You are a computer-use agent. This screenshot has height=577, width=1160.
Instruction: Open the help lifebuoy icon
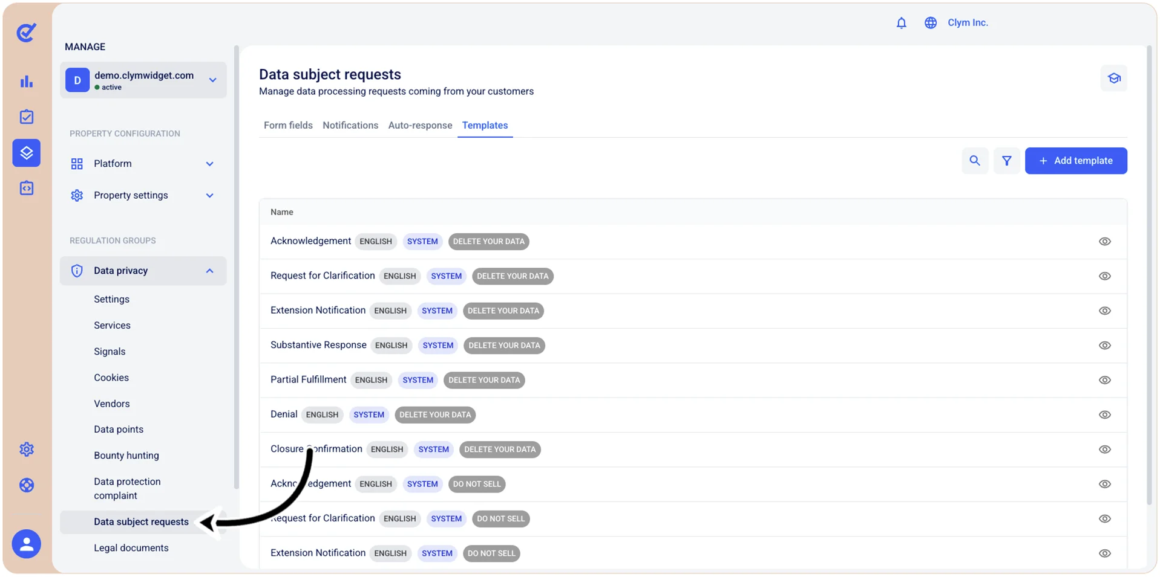coord(27,485)
